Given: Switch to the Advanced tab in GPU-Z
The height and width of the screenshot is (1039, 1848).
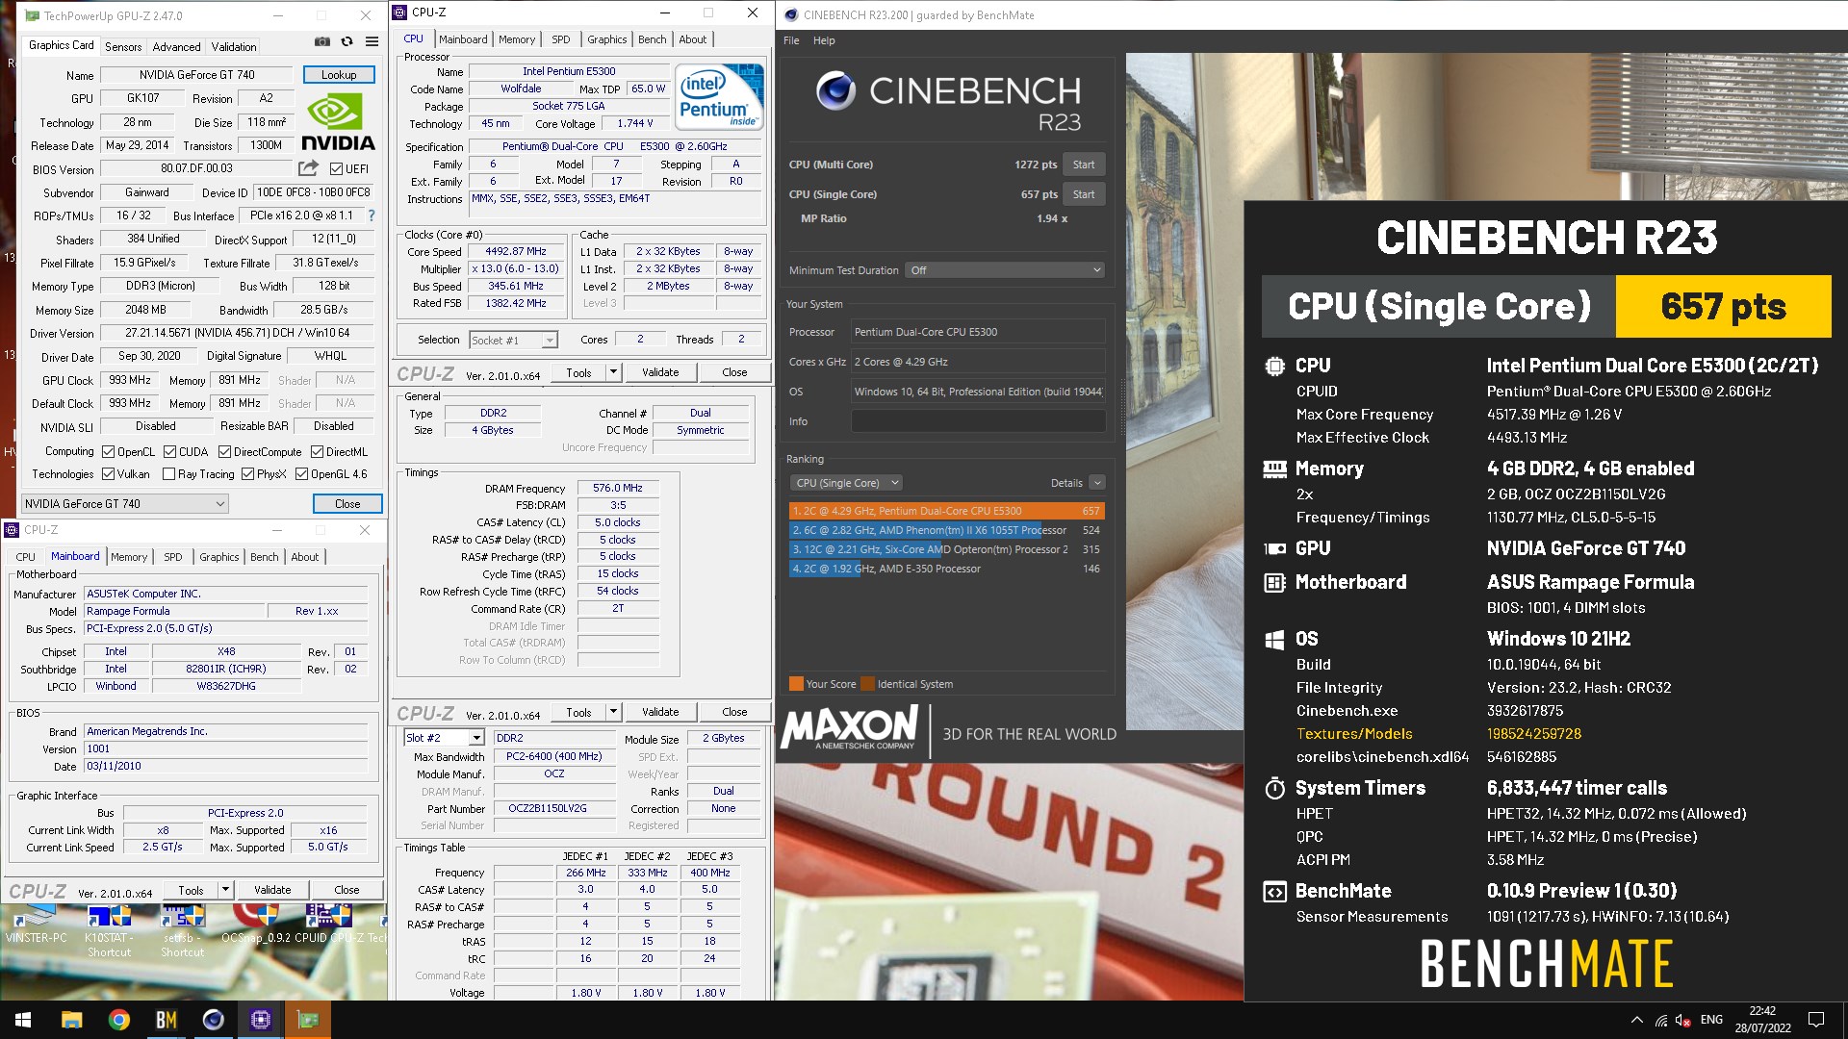Looking at the screenshot, I should click(x=176, y=46).
